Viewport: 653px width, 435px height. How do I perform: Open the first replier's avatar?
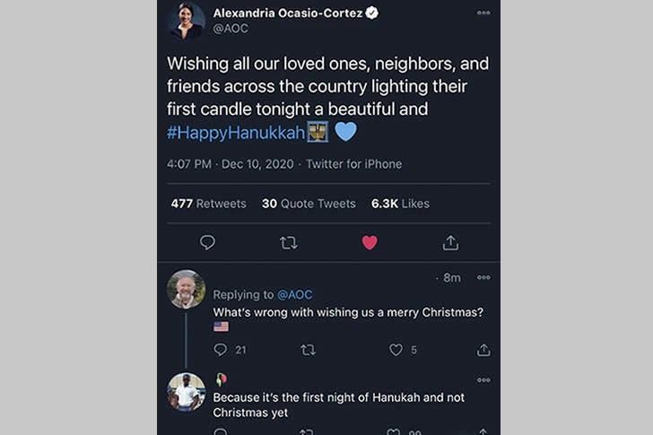[x=187, y=289]
